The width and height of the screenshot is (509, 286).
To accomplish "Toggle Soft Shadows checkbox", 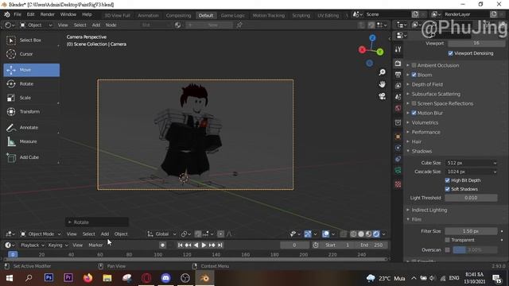I will coord(447,189).
